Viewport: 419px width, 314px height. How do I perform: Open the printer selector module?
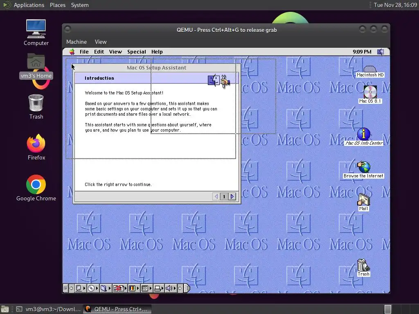point(159,288)
